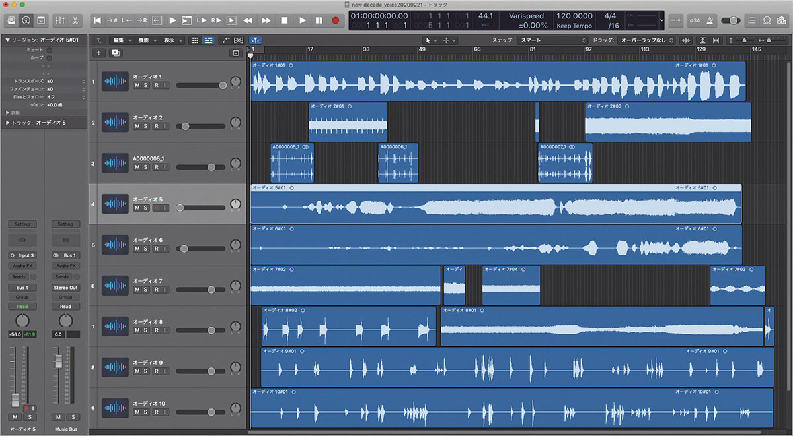Open the Flexとフォロー オフ popup
The image size is (793, 436).
(x=66, y=96)
